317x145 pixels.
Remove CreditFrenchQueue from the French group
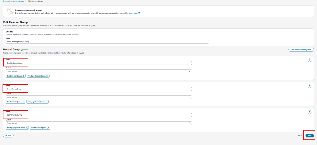[23, 102]
